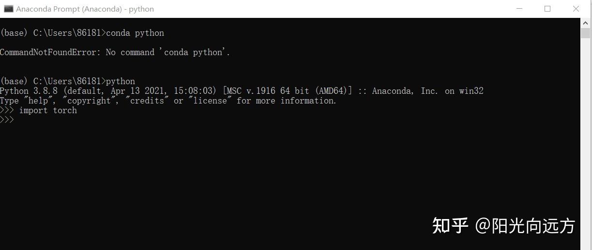Click the Anaconda Prompt title bar icon
Image resolution: width=592 pixels, height=250 pixels.
(x=8, y=9)
